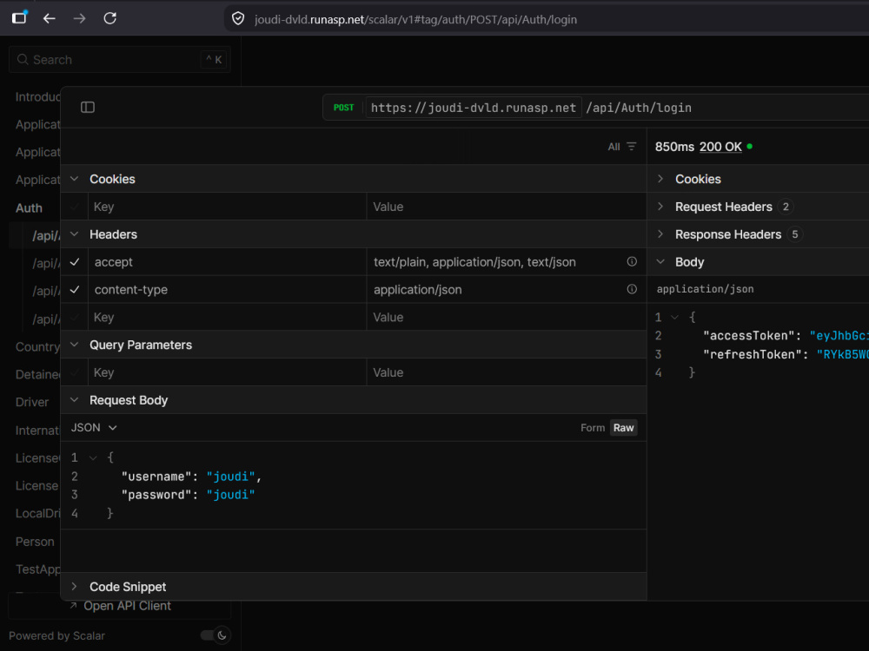
Task: Fold the request body JSON object
Action: tap(93, 457)
